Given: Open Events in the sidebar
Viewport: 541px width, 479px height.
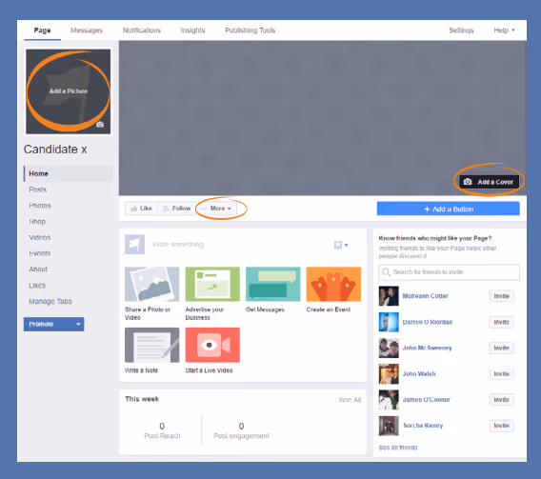Looking at the screenshot, I should [40, 253].
